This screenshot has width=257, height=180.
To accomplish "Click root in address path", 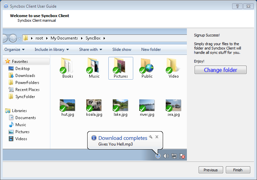I will (39, 38).
